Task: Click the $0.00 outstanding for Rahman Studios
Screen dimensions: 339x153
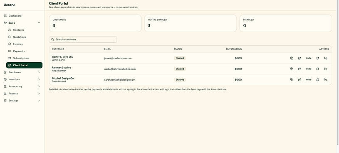Action: tap(238, 69)
